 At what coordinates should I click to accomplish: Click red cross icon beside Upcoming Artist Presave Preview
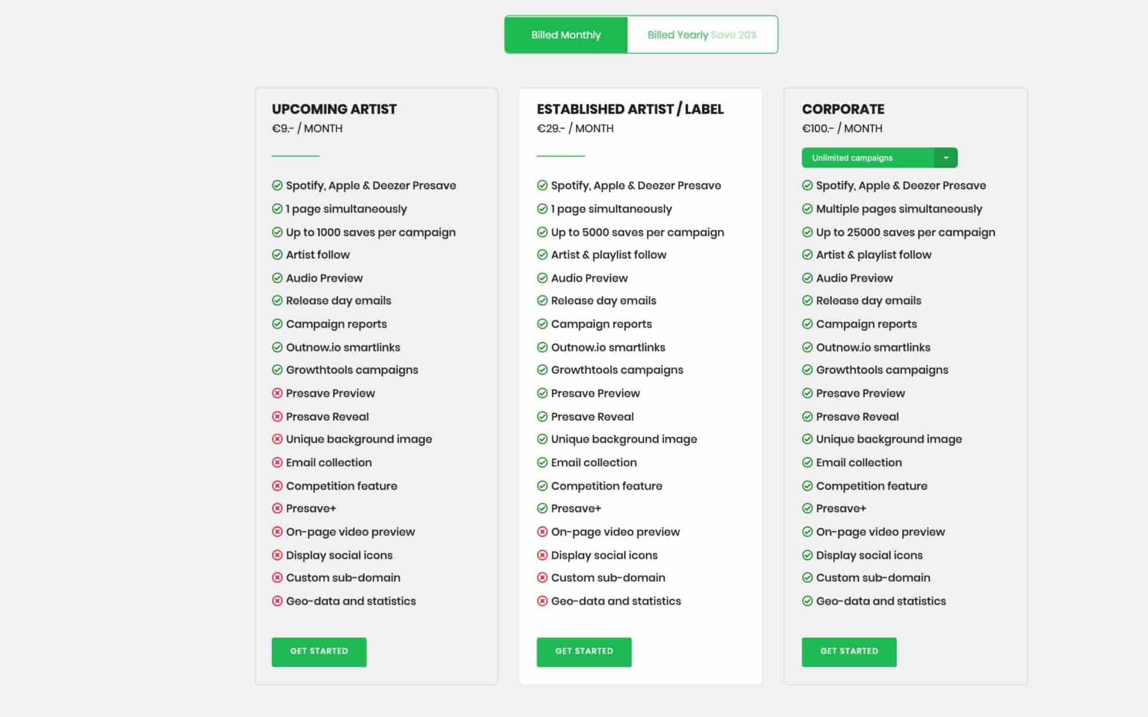[x=277, y=393]
